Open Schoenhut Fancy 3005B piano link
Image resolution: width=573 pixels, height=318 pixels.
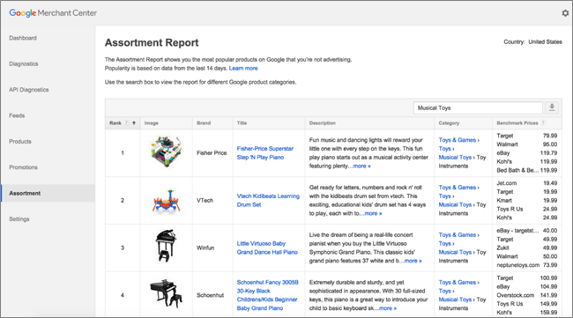click(267, 295)
